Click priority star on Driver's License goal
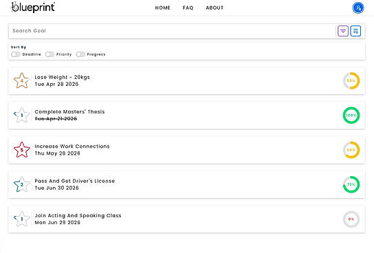Screen dimensions: 374x253 click(22, 184)
